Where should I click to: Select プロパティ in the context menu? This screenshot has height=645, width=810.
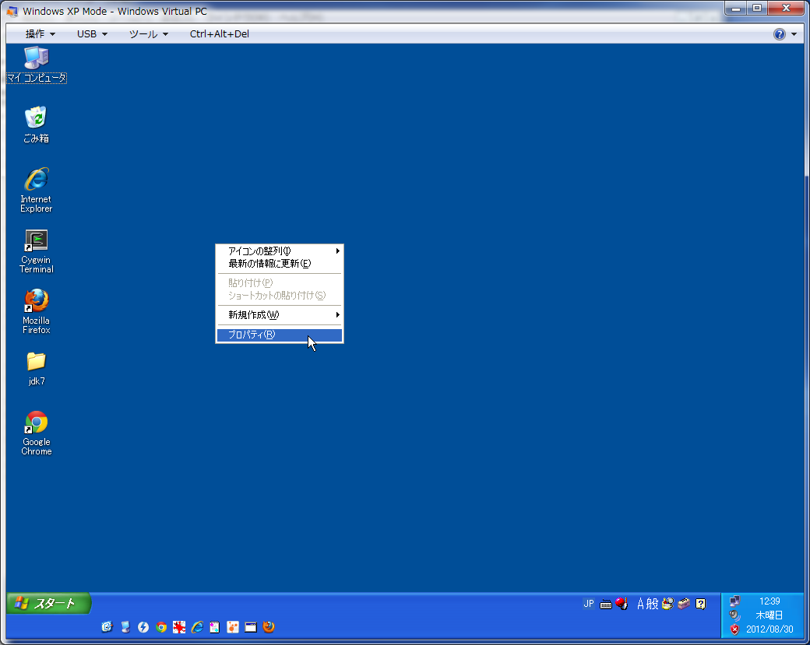pyautogui.click(x=280, y=335)
